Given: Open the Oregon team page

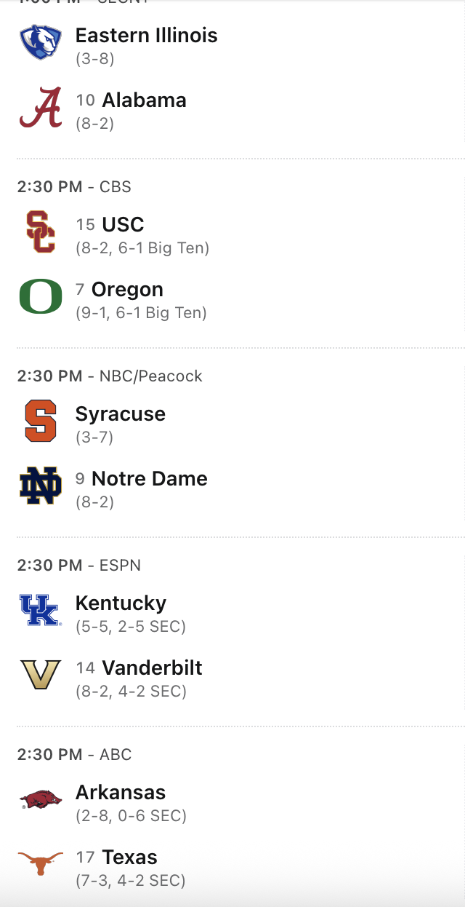Looking at the screenshot, I should coord(127,289).
